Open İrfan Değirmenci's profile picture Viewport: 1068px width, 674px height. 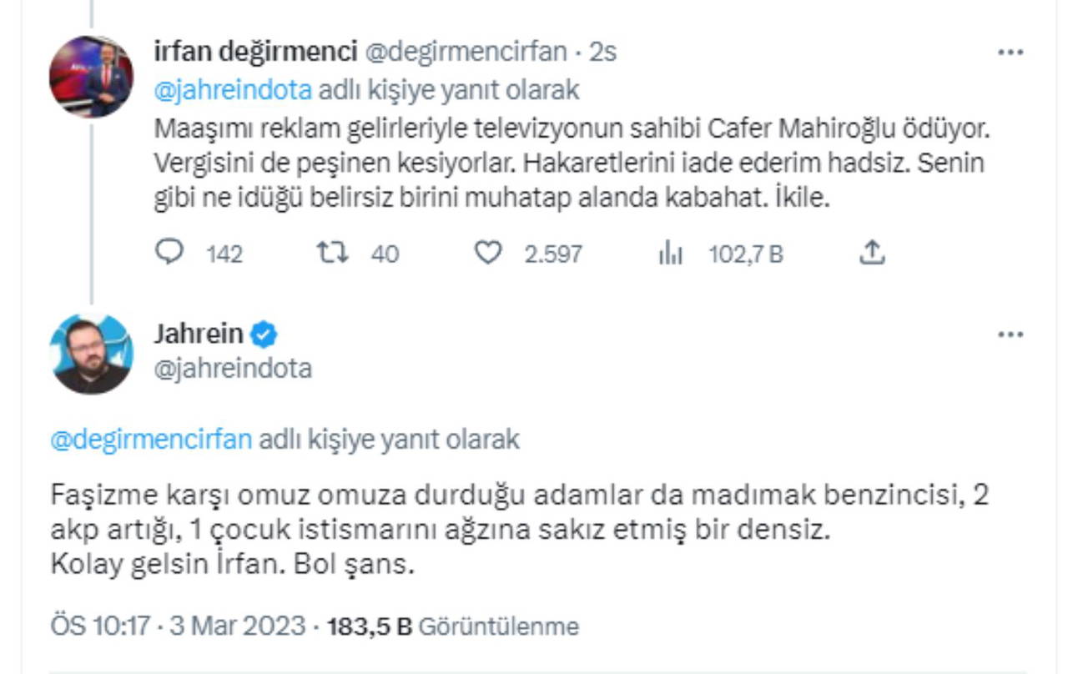(x=91, y=76)
